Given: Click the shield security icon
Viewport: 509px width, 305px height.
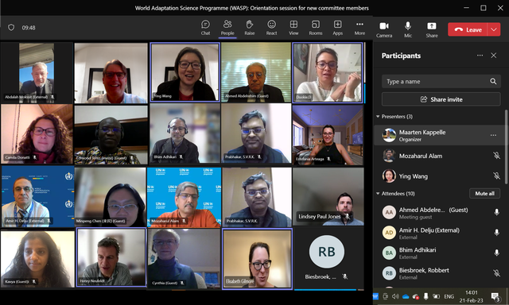Looking at the screenshot, I should coord(11,28).
